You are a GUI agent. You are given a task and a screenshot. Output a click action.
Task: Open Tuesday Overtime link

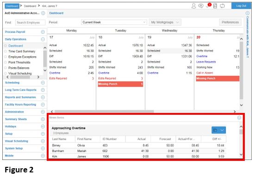coord(104,73)
